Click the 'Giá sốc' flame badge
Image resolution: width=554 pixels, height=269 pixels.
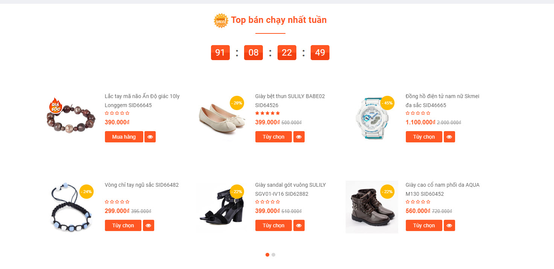(56, 106)
